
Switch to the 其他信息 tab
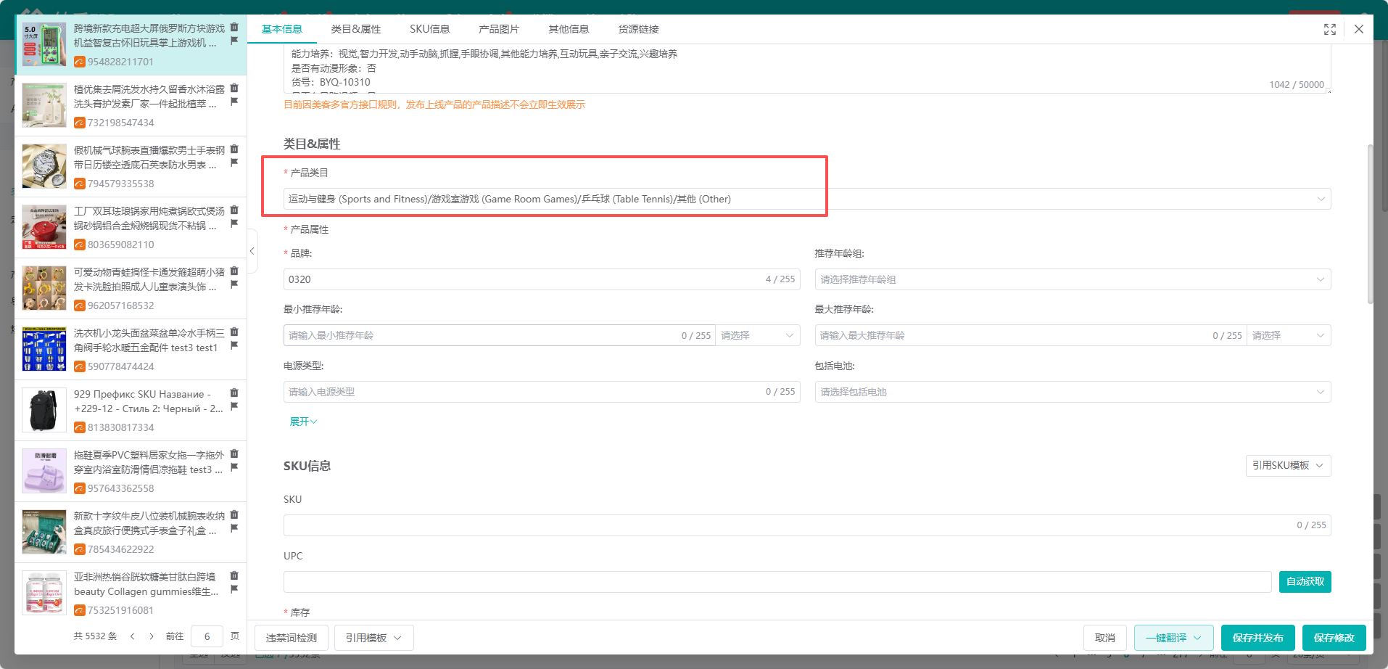[569, 29]
